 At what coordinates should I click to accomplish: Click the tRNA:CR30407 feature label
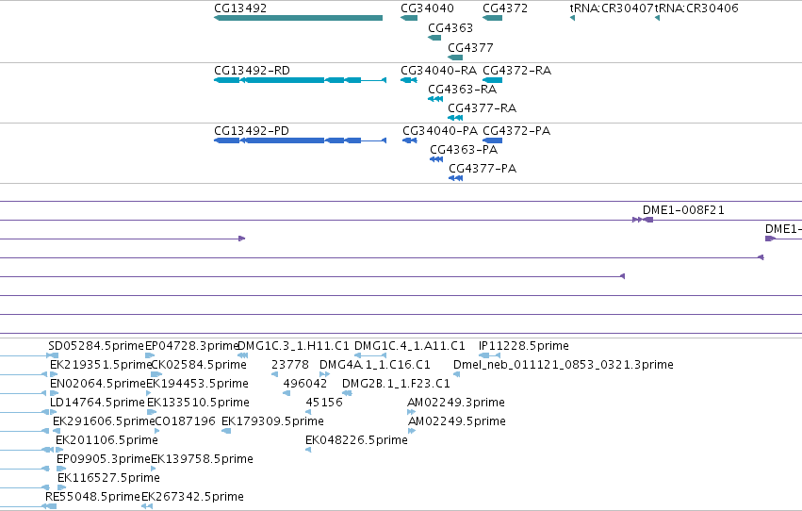tap(612, 8)
